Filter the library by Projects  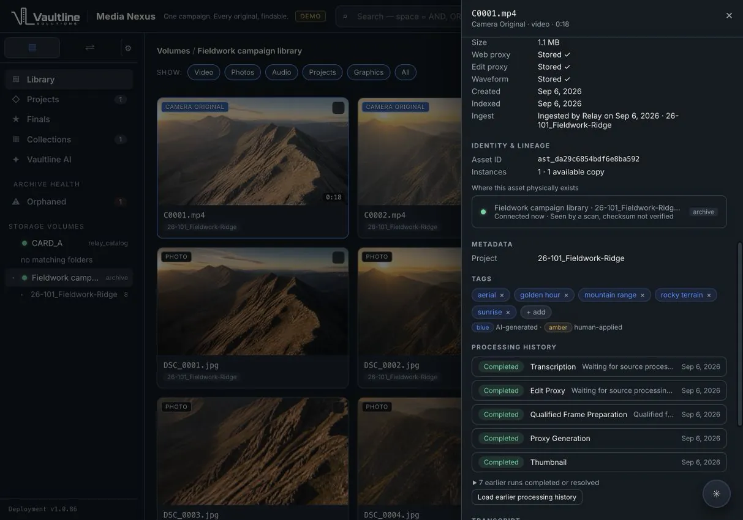click(x=322, y=72)
